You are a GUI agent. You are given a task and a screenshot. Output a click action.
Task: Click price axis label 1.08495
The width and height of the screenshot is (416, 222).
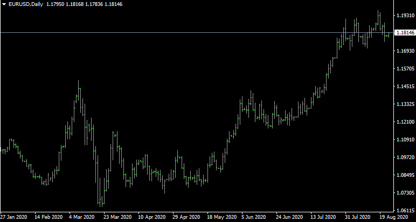[405, 175]
